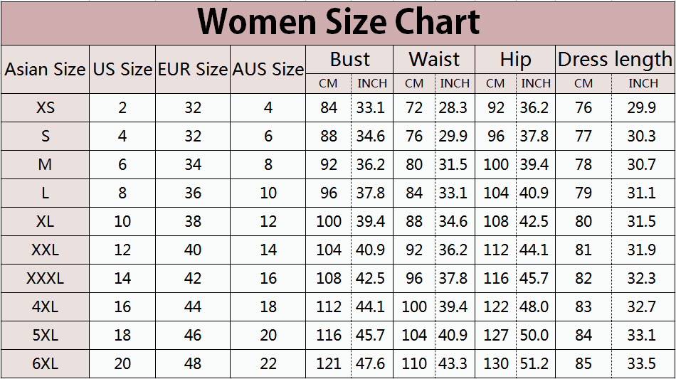This screenshot has height=379, width=676.
Task: Select the hip 51.2 inch cell
Action: pyautogui.click(x=536, y=364)
